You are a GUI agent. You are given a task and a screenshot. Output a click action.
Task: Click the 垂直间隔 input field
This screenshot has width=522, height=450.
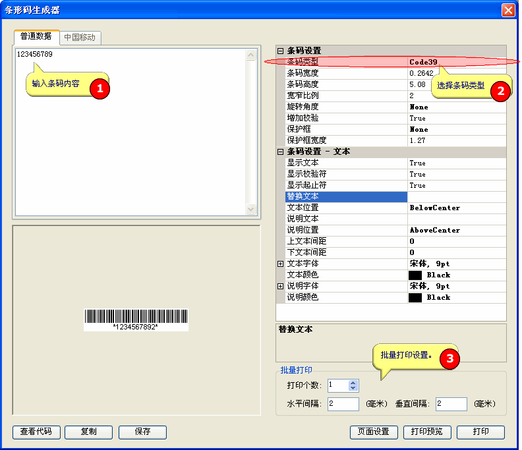tap(451, 404)
